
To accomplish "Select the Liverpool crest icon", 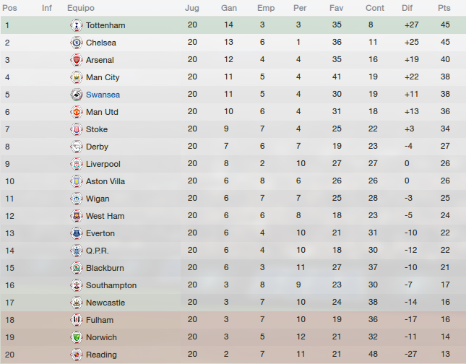I will [77, 164].
